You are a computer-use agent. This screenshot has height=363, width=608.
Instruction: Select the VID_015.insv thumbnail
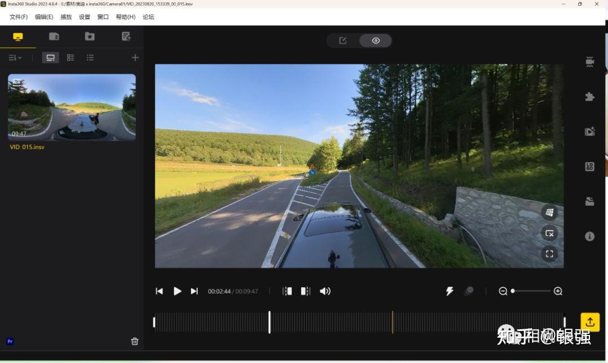tap(71, 108)
